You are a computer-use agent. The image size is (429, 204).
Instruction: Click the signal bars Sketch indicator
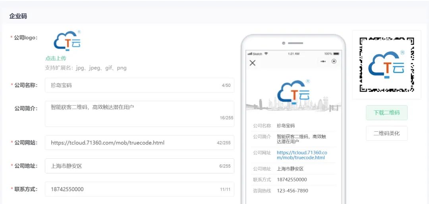(x=255, y=54)
